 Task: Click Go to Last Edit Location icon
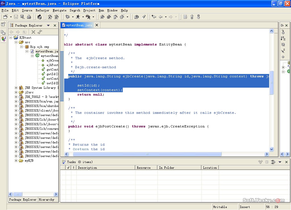pyautogui.click(x=154, y=17)
